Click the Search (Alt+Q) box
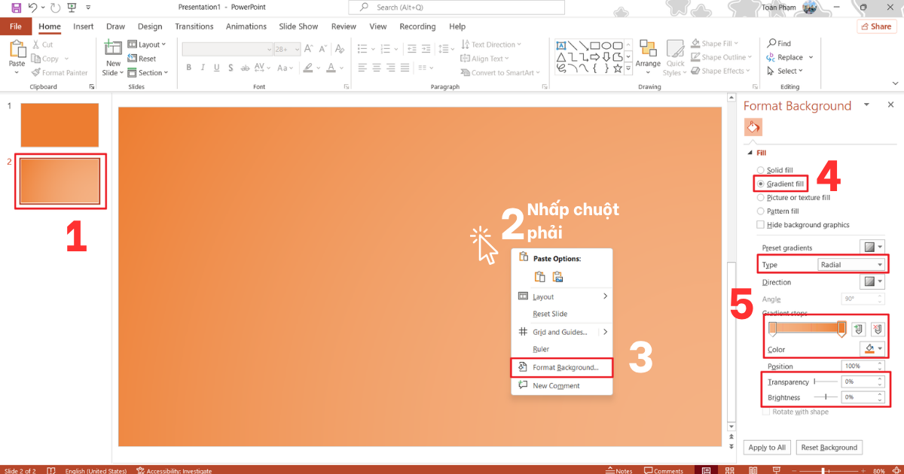Image resolution: width=904 pixels, height=474 pixels. click(x=457, y=8)
